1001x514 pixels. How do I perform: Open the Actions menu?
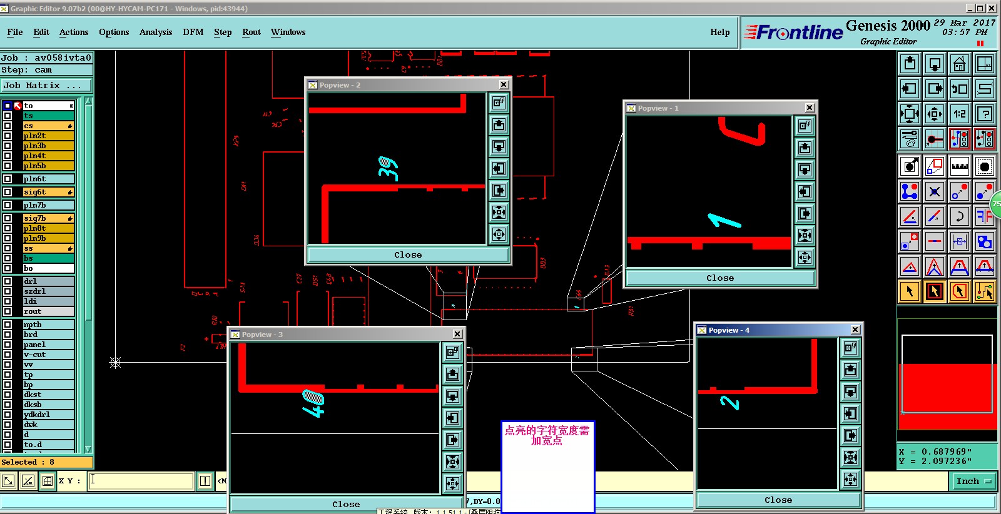click(74, 32)
